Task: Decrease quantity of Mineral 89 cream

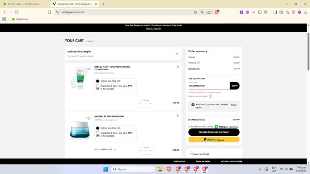Action: [140, 151]
